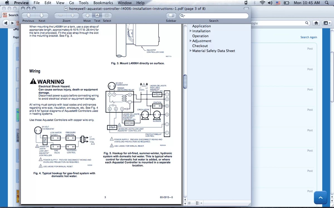334x208 pixels.
Task: Toggle the Sidebar button in Preview toolbar
Action: click(x=171, y=16)
